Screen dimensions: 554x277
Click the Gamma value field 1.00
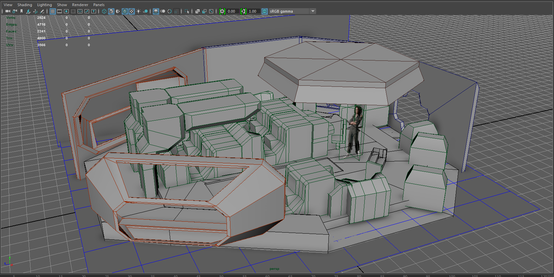click(x=253, y=11)
